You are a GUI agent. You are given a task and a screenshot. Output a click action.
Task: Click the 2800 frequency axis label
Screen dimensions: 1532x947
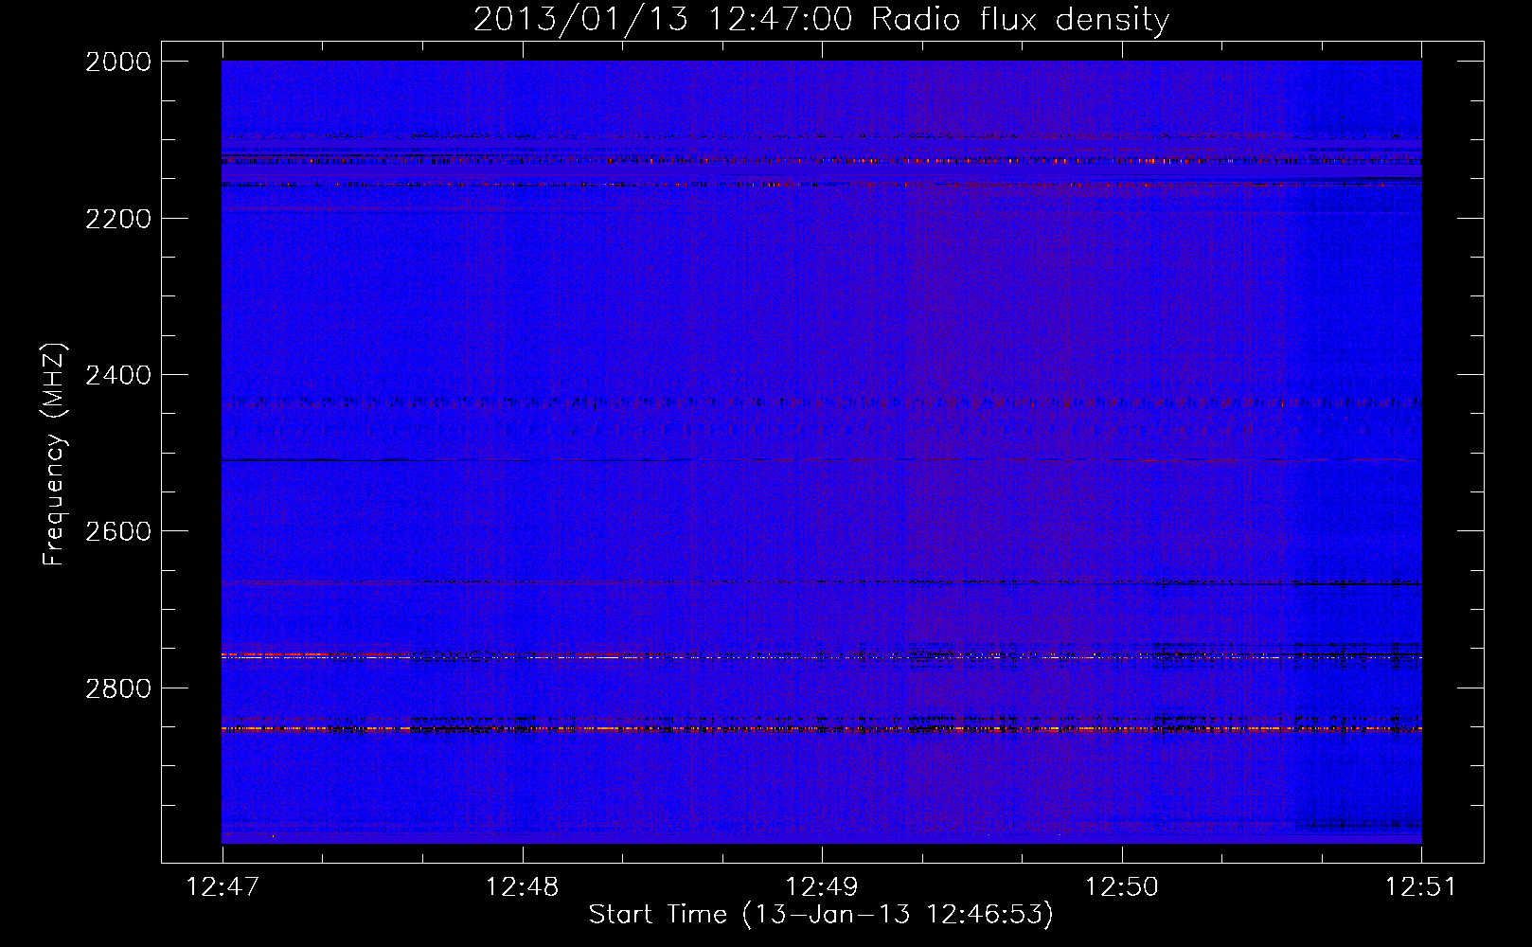(x=118, y=688)
